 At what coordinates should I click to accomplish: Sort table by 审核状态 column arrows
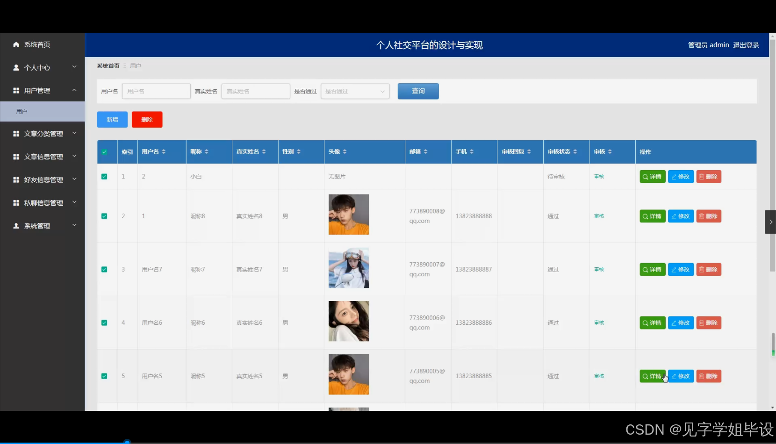575,151
